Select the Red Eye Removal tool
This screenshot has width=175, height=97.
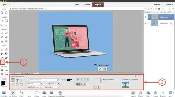click(x=2, y=33)
